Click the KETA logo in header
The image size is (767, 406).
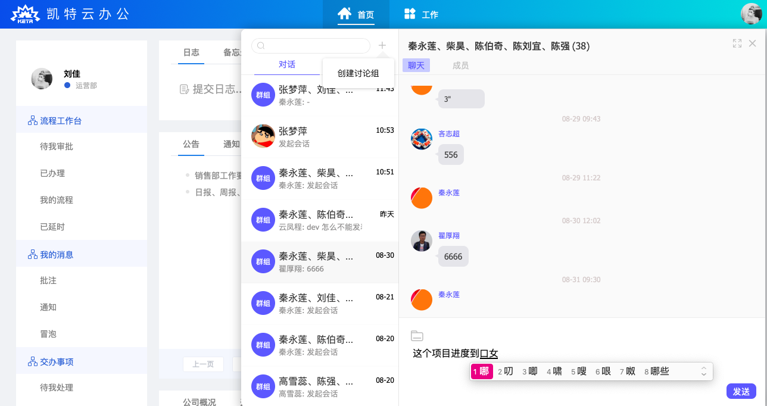coord(25,14)
